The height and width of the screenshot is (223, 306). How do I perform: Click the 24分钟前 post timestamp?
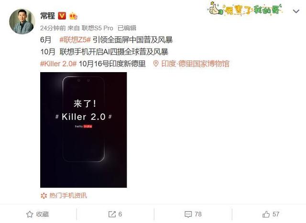click(x=53, y=28)
